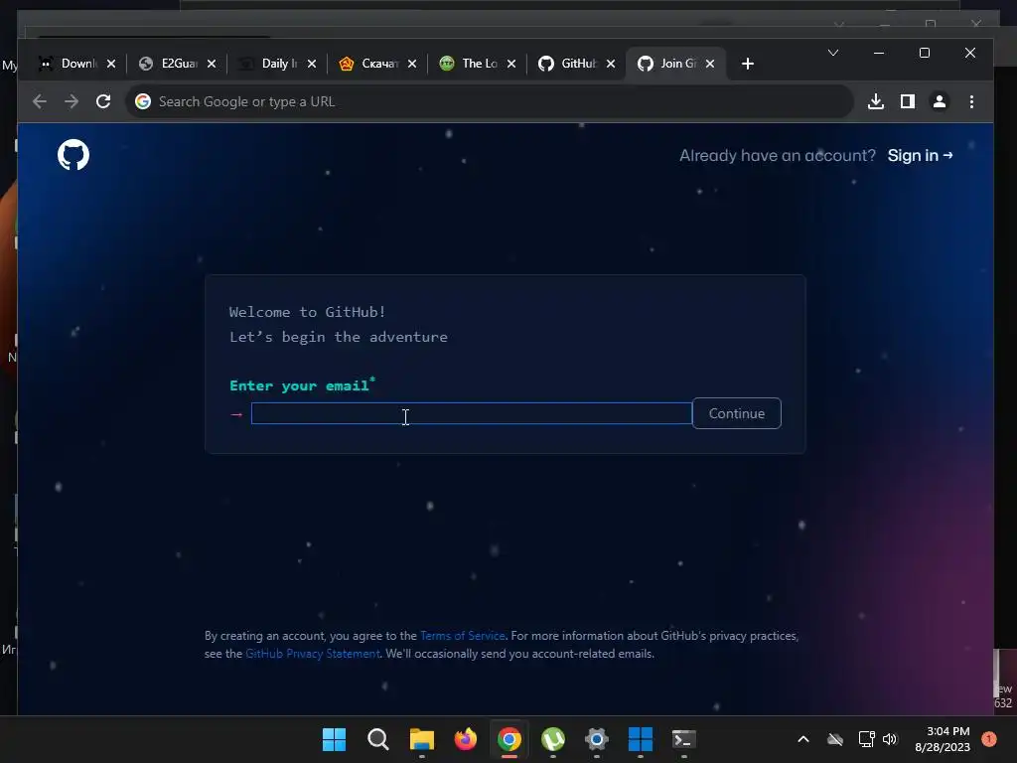Minimize the Chrome window
The image size is (1017, 763).
pos(879,54)
